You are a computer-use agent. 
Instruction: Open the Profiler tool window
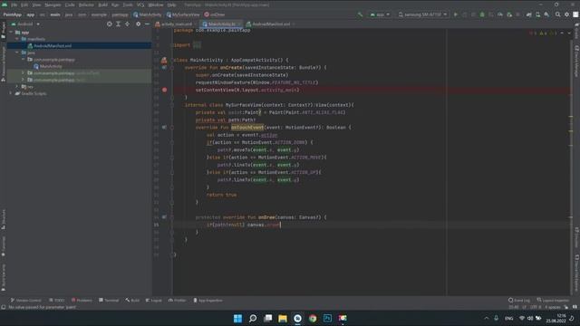point(178,300)
